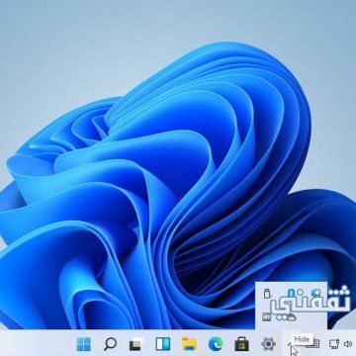Open the Microsoft Store app
The image size is (356, 356).
(x=241, y=344)
